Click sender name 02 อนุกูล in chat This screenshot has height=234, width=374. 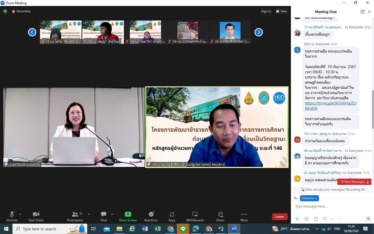[x=323, y=173]
